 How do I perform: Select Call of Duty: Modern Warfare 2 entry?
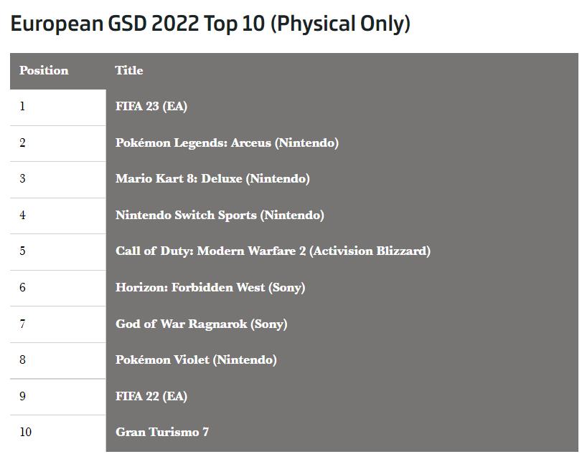pos(273,251)
